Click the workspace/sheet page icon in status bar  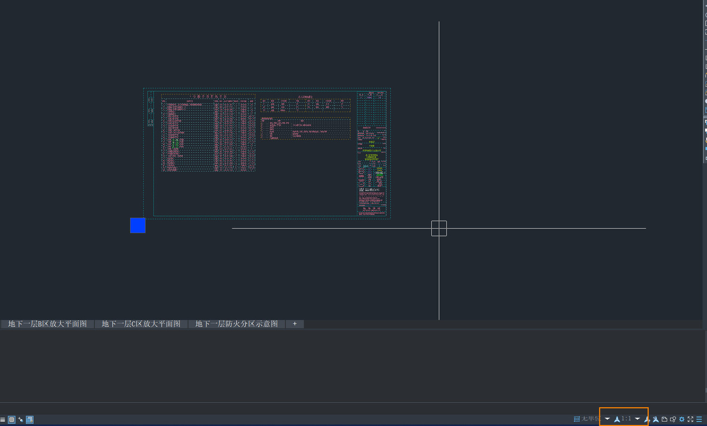click(x=664, y=419)
